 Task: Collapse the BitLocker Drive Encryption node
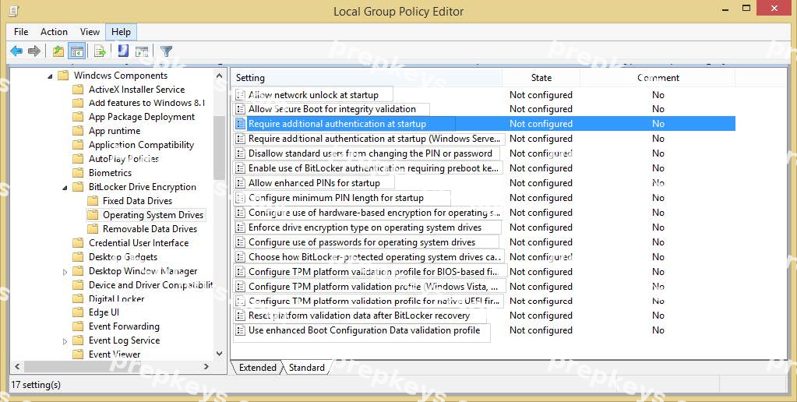[65, 188]
